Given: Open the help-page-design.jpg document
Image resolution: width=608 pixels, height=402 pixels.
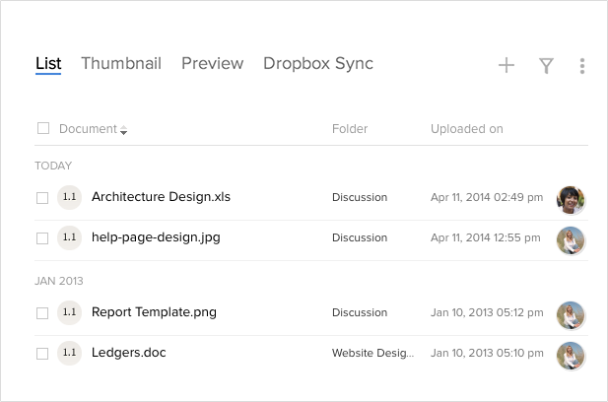Looking at the screenshot, I should tap(157, 237).
